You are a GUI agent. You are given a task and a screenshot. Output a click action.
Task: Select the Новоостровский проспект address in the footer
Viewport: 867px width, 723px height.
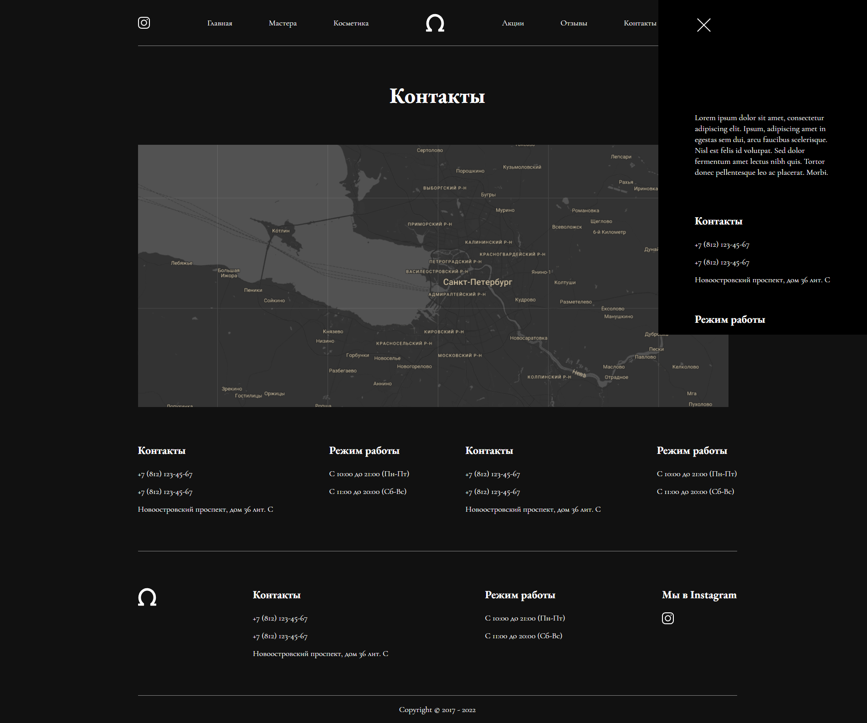click(x=320, y=654)
